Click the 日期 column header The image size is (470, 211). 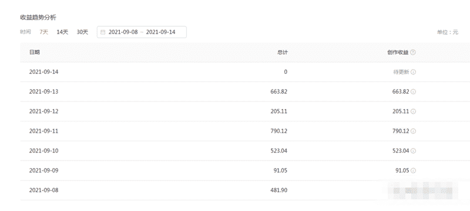pos(35,52)
